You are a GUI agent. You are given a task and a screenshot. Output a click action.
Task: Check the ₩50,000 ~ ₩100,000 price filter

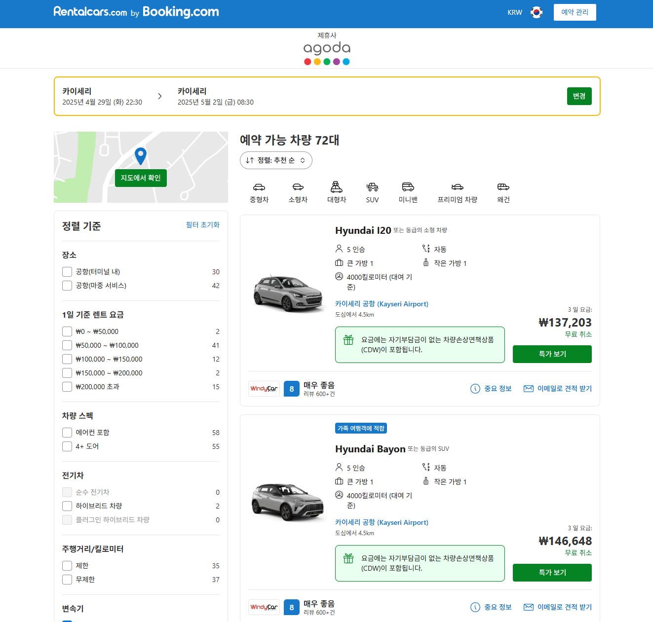67,345
